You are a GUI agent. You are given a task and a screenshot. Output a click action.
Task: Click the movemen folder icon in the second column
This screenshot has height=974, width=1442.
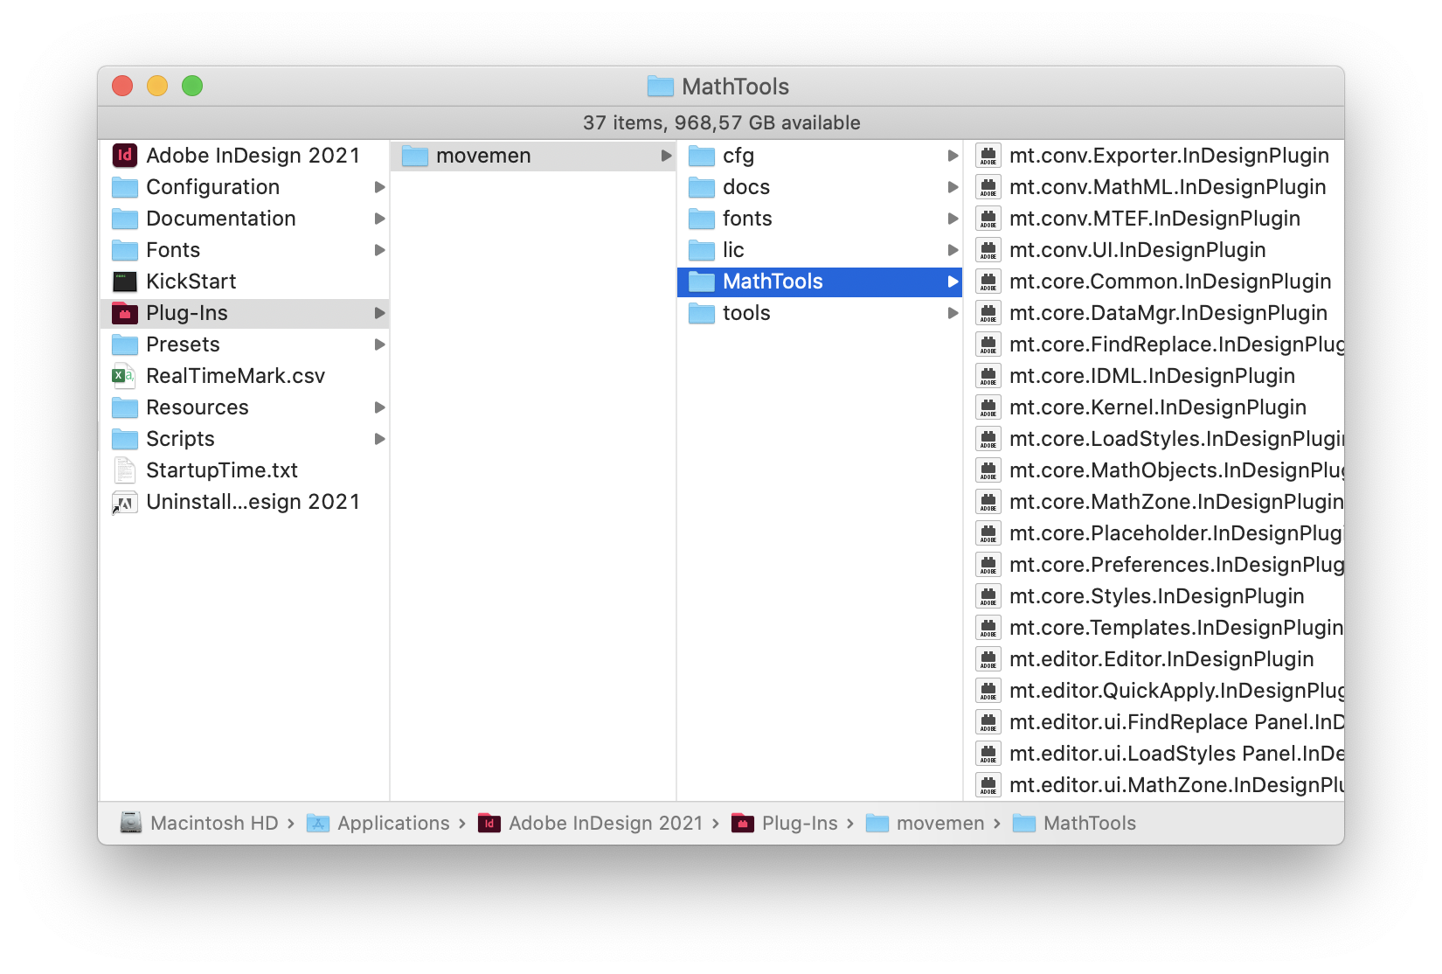[x=415, y=156]
